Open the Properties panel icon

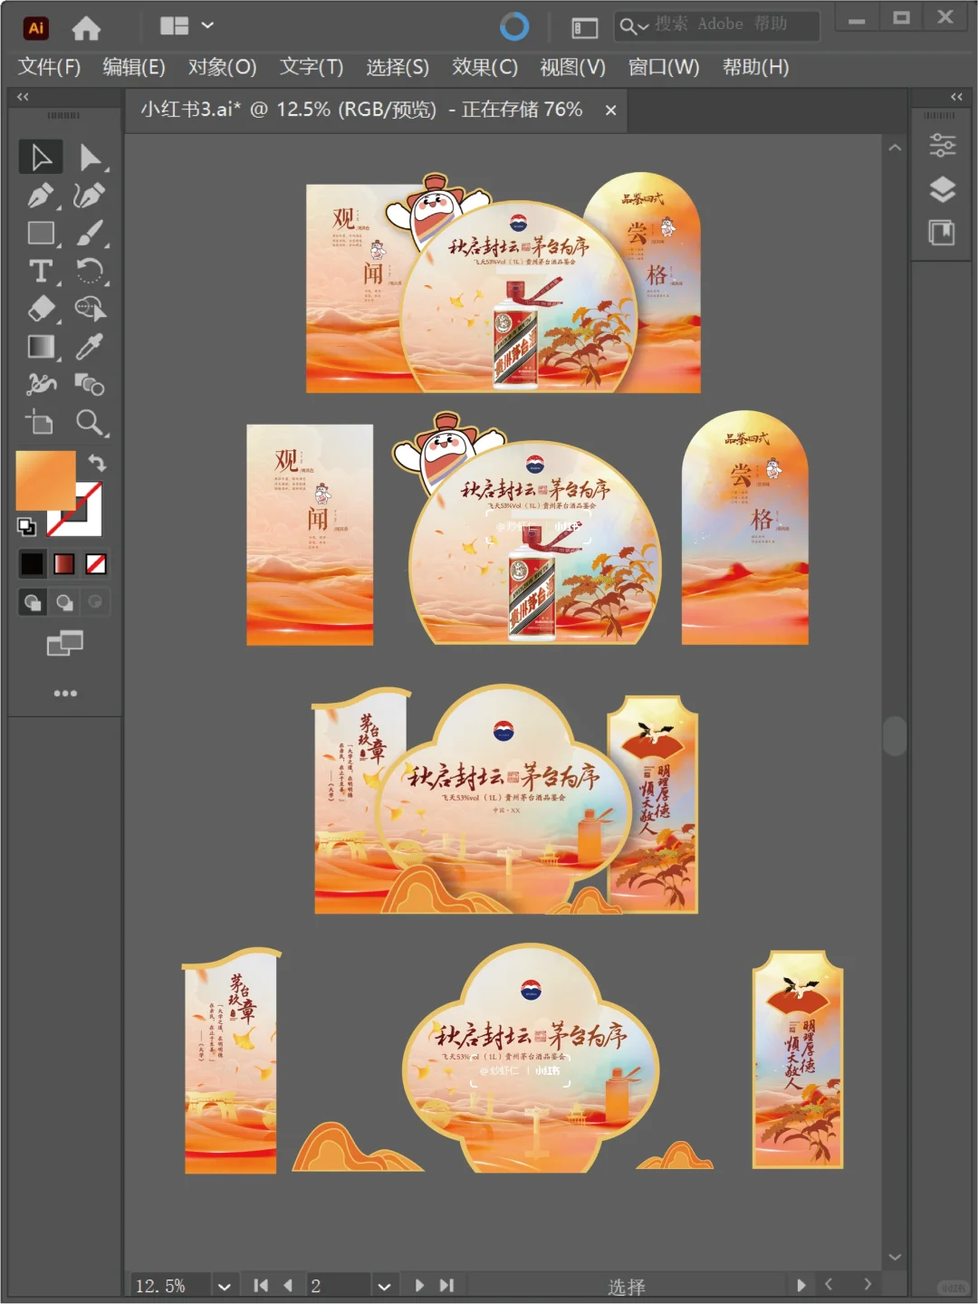(943, 145)
